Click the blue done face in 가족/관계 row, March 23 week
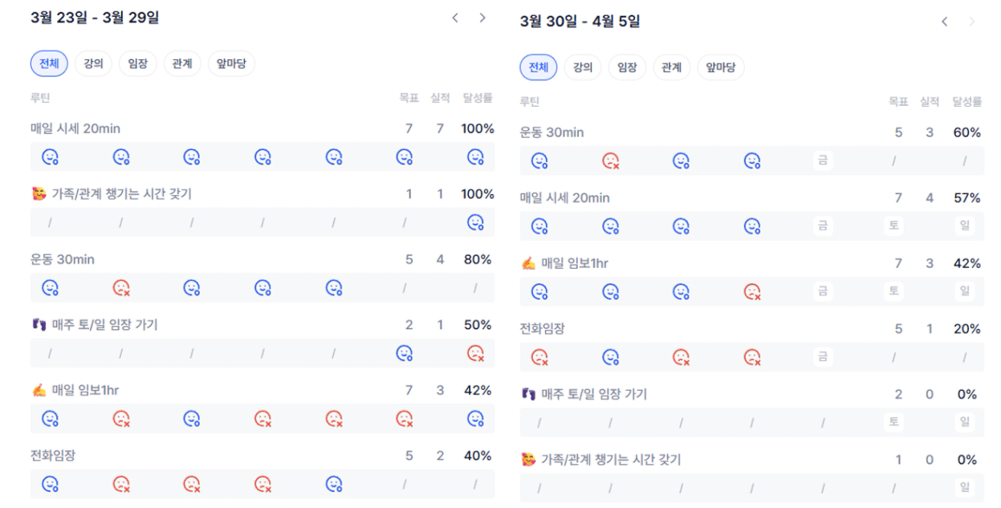This screenshot has height=508, width=1001. pyautogui.click(x=476, y=222)
